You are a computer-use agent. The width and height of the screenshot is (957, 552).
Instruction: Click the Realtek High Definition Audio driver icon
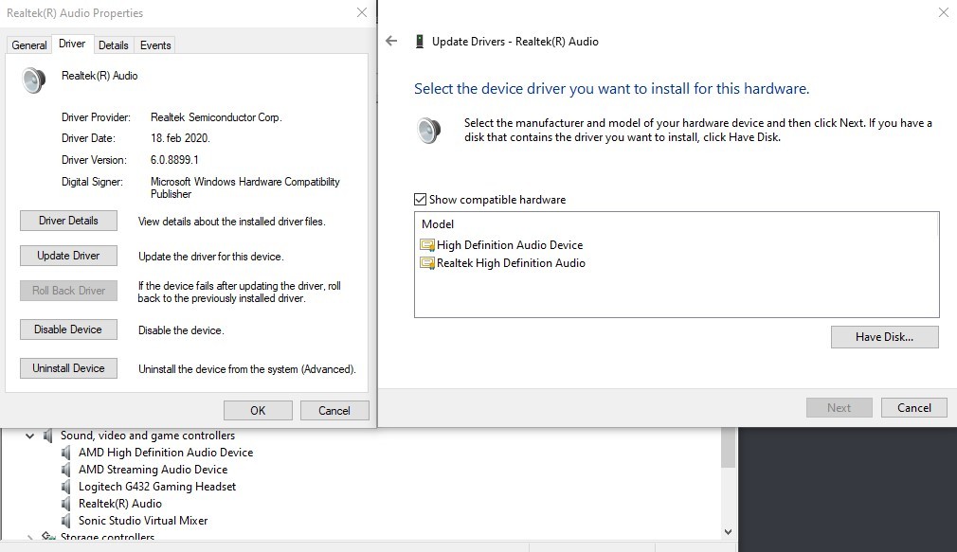[427, 263]
